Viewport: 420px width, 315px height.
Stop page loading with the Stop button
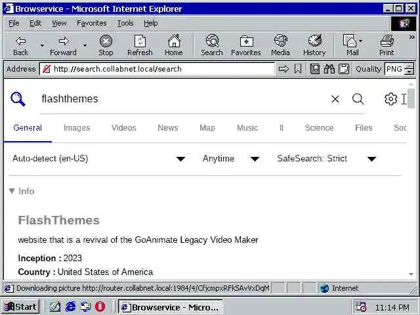(106, 45)
